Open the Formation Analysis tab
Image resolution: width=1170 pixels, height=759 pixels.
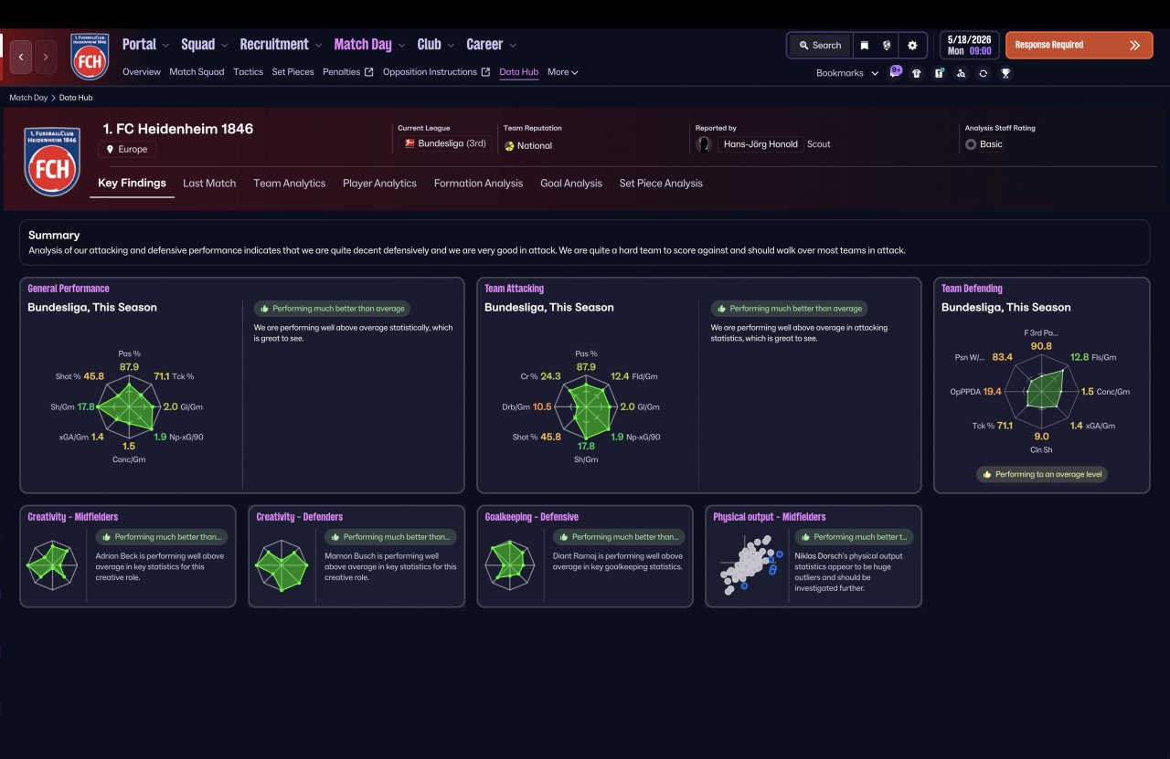[x=478, y=184]
